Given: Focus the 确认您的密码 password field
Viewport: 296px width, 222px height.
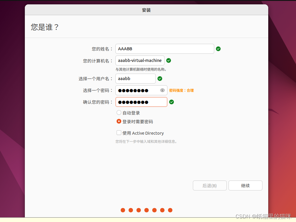Looking at the screenshot, I should point(141,102).
